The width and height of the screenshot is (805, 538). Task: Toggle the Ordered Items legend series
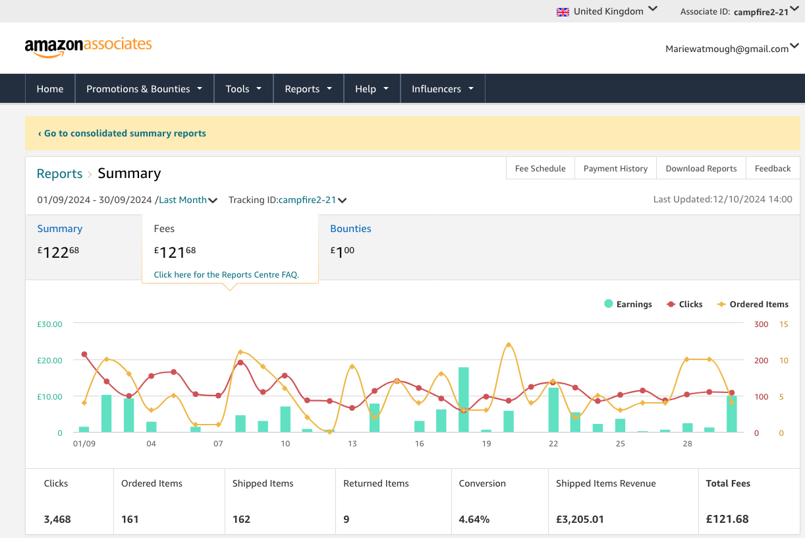752,304
